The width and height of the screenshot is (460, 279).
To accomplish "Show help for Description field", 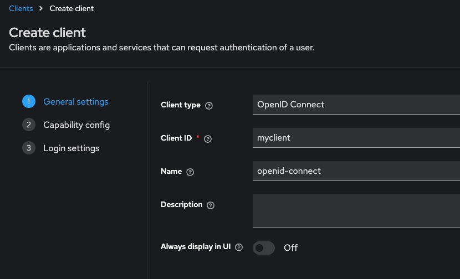I will tap(210, 205).
